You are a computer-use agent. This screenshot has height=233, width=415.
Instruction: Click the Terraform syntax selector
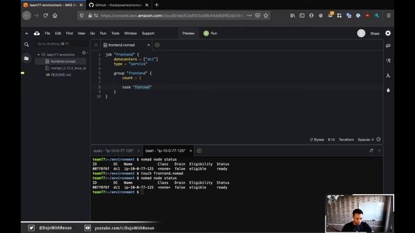pos(346,140)
